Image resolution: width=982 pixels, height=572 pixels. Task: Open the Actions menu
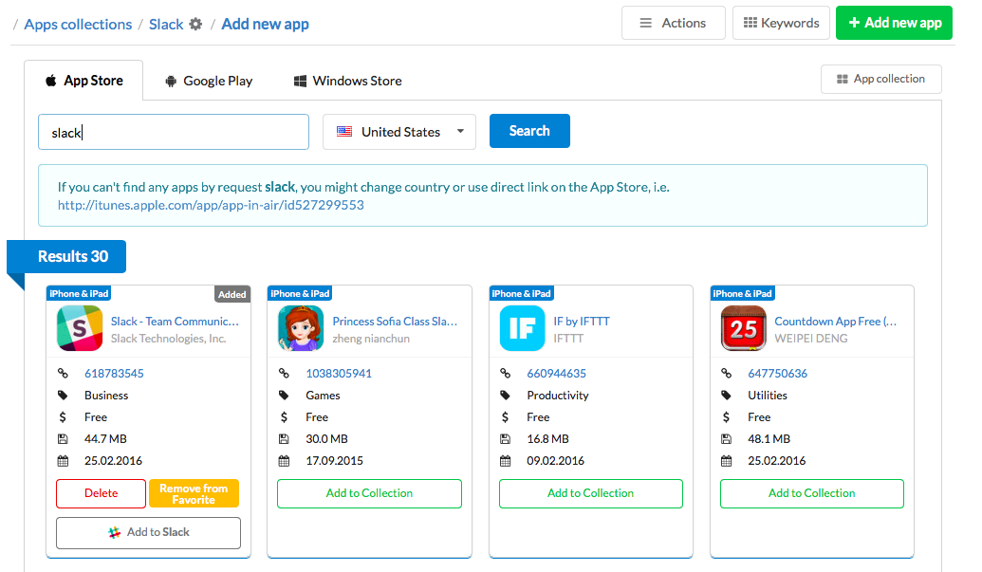[673, 23]
